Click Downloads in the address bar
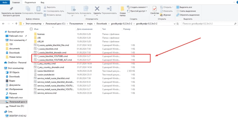The image size is (238, 119). pyautogui.click(x=102, y=24)
